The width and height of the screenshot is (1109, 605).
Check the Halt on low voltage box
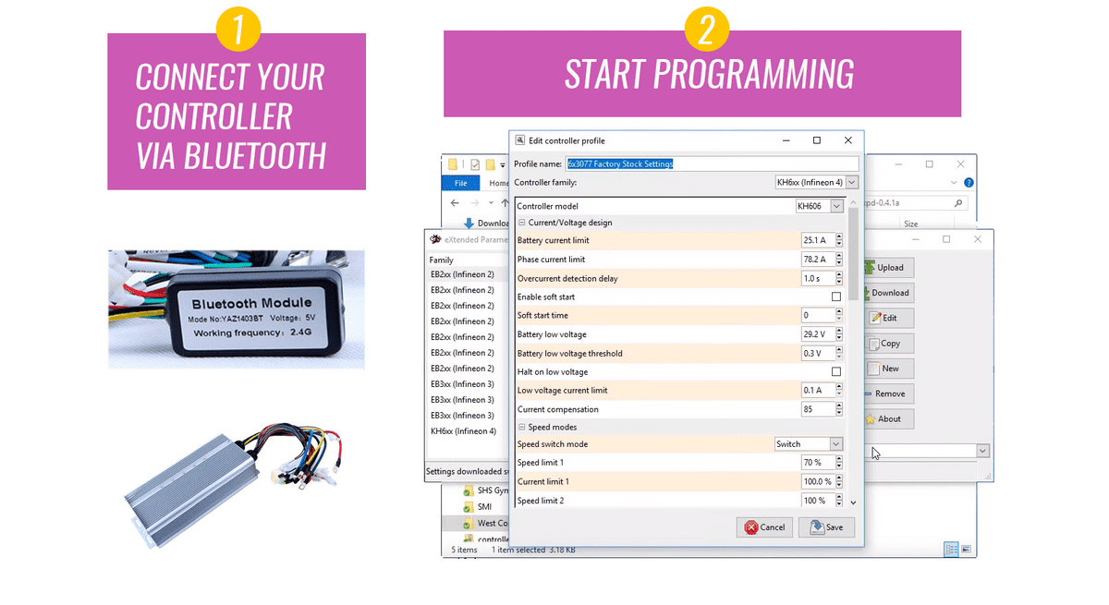[836, 372]
